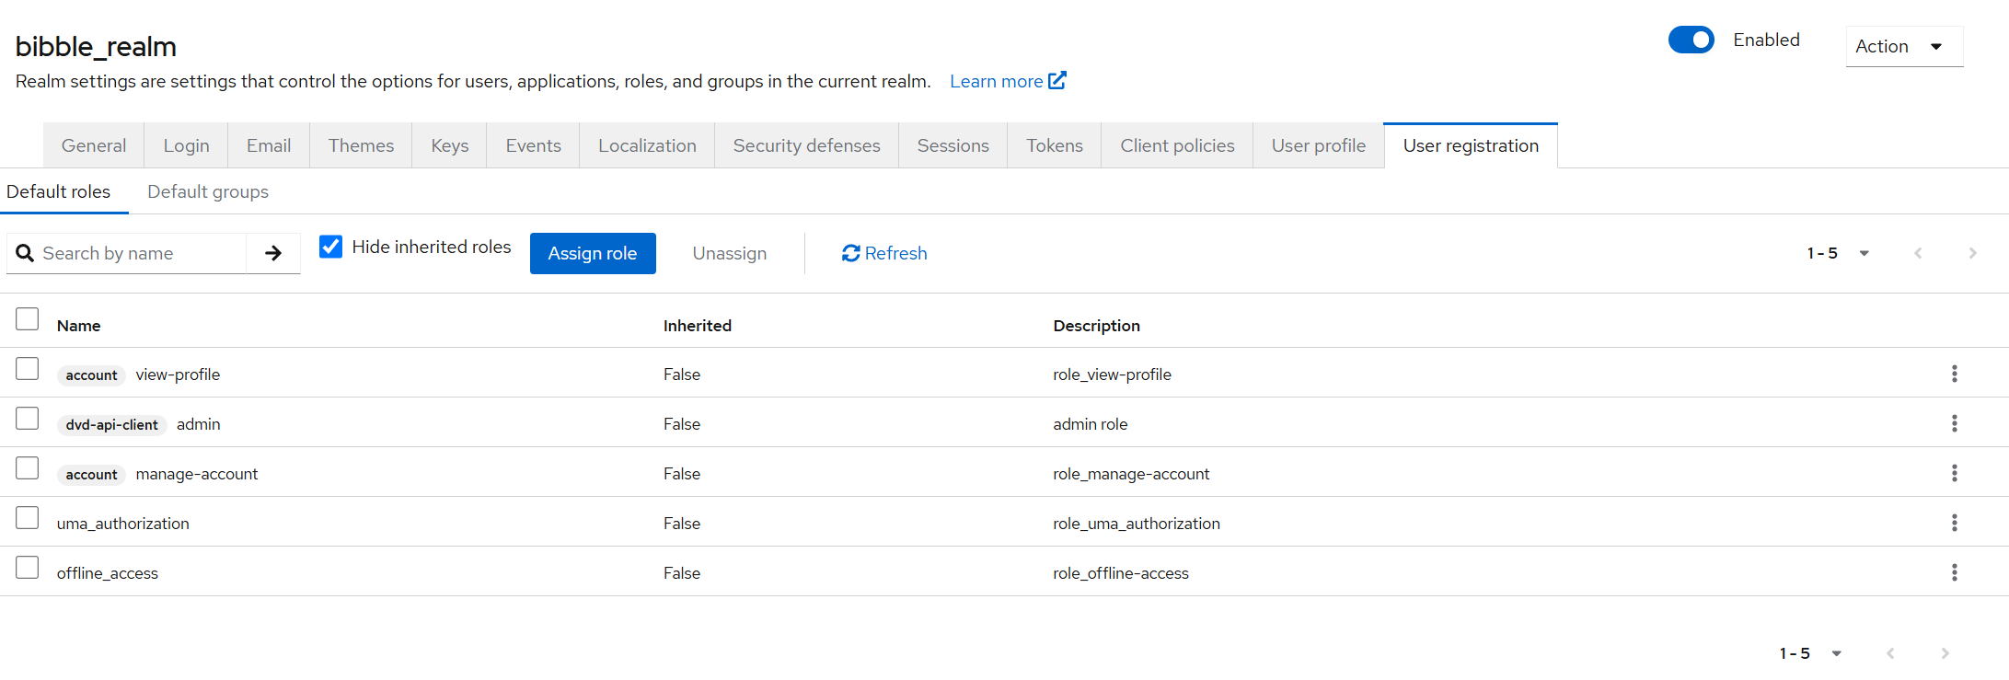Expand top 1 - 5 per-page dropdown
This screenshot has height=680, width=2009.
1838,253
